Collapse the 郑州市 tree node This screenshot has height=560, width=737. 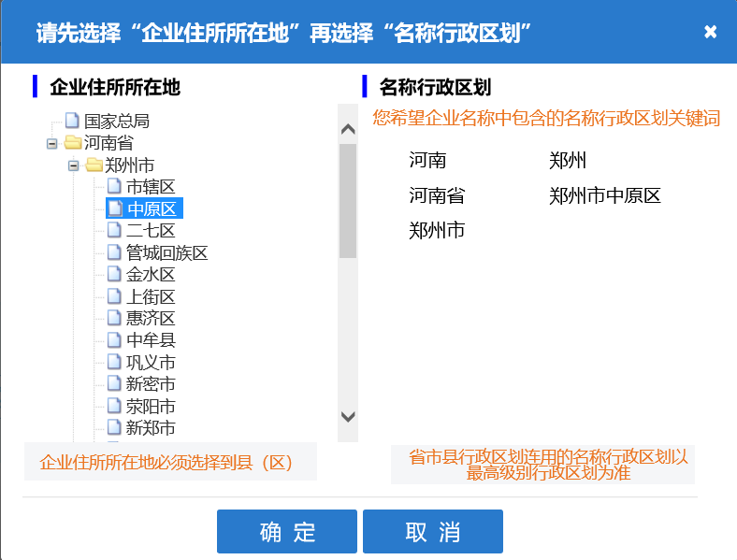coord(73,165)
